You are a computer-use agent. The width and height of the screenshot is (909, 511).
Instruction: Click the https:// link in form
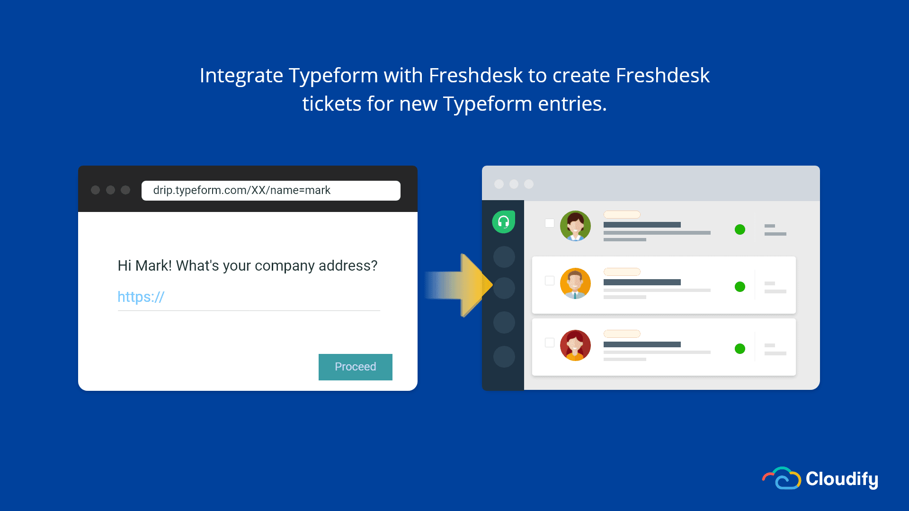[x=141, y=296]
